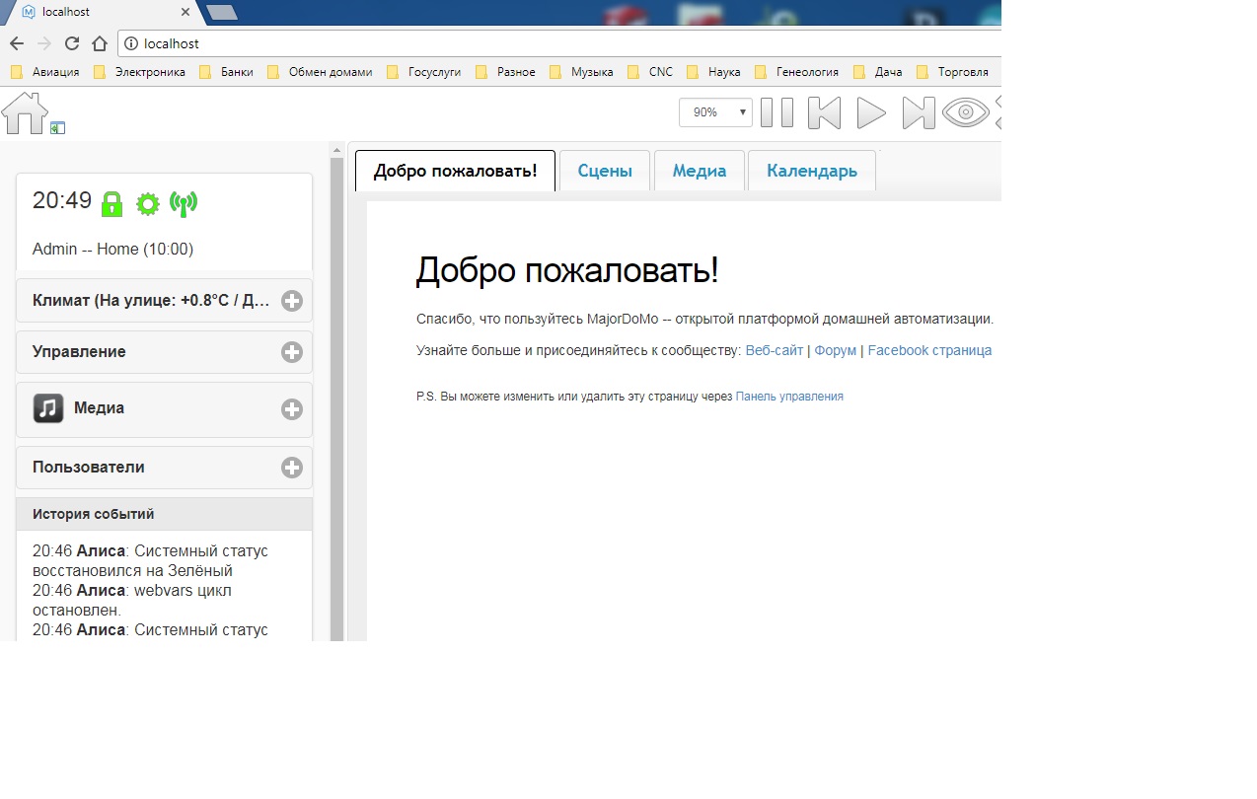Click the green lock security icon
Screen dimensions: 1257x799
(111, 204)
